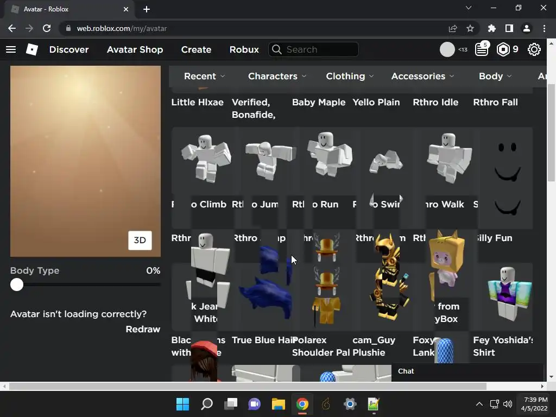This screenshot has width=556, height=417.
Task: Open the Chat panel
Action: pyautogui.click(x=467, y=371)
